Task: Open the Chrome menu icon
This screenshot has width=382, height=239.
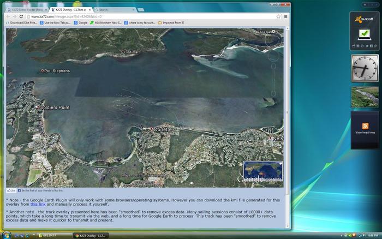Action: pos(285,16)
